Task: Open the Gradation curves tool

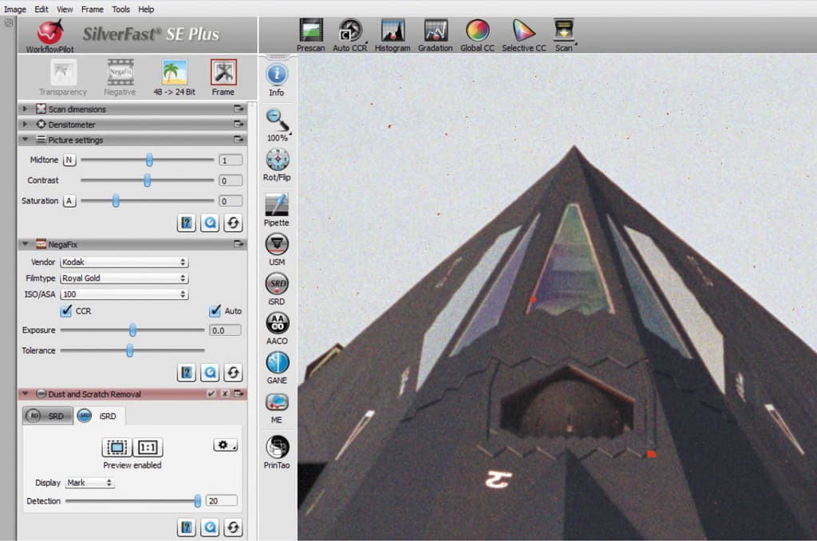Action: click(x=435, y=35)
